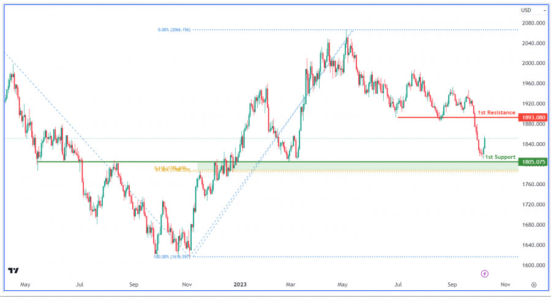The image size is (551, 297).
Task: Click the 1960.000 price axis value
Action: tap(533, 84)
